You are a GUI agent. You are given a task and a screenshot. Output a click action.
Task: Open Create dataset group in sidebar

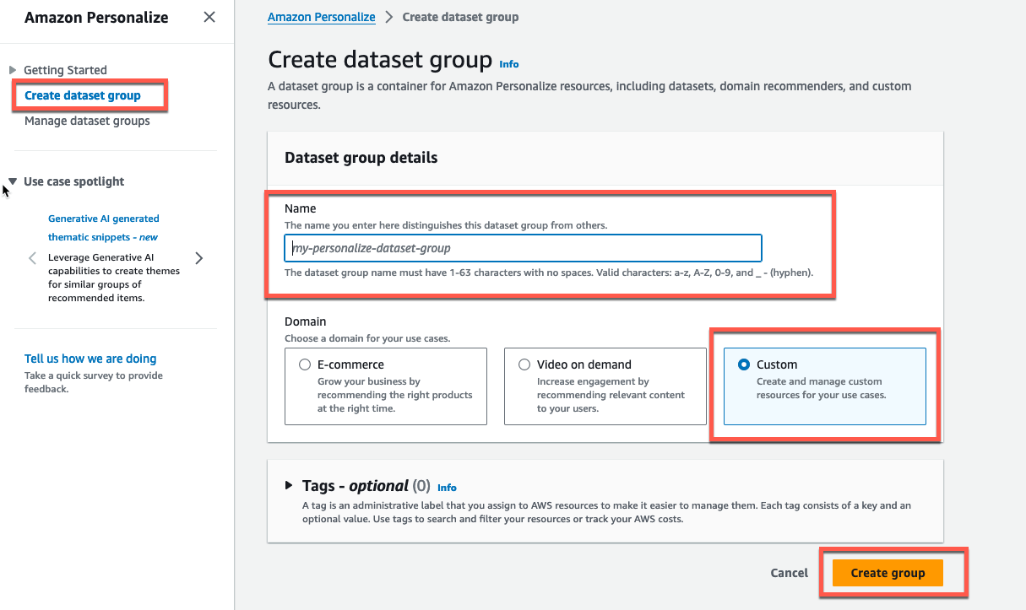(x=83, y=95)
